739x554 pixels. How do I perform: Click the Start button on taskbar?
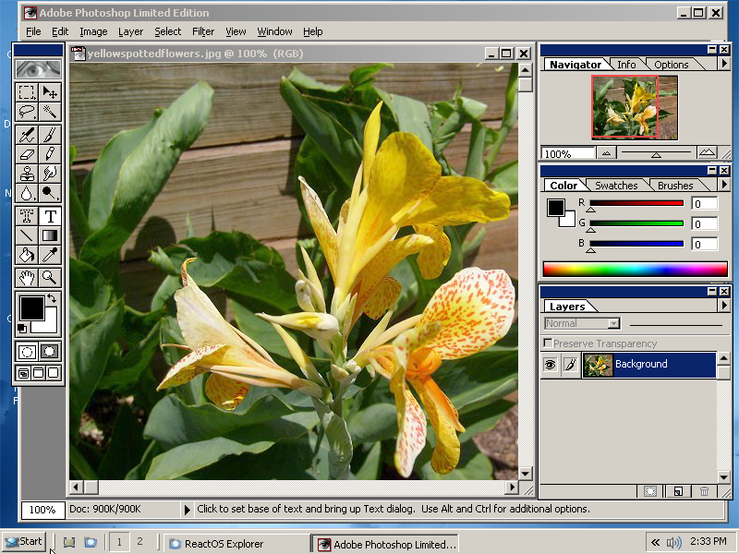24,542
